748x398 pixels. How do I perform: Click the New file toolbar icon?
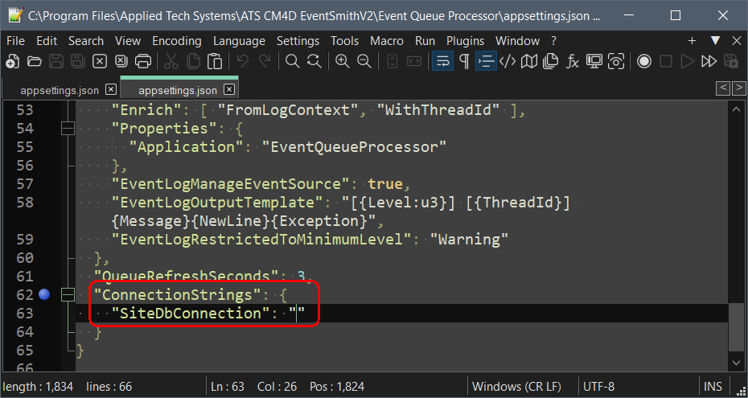[12, 61]
